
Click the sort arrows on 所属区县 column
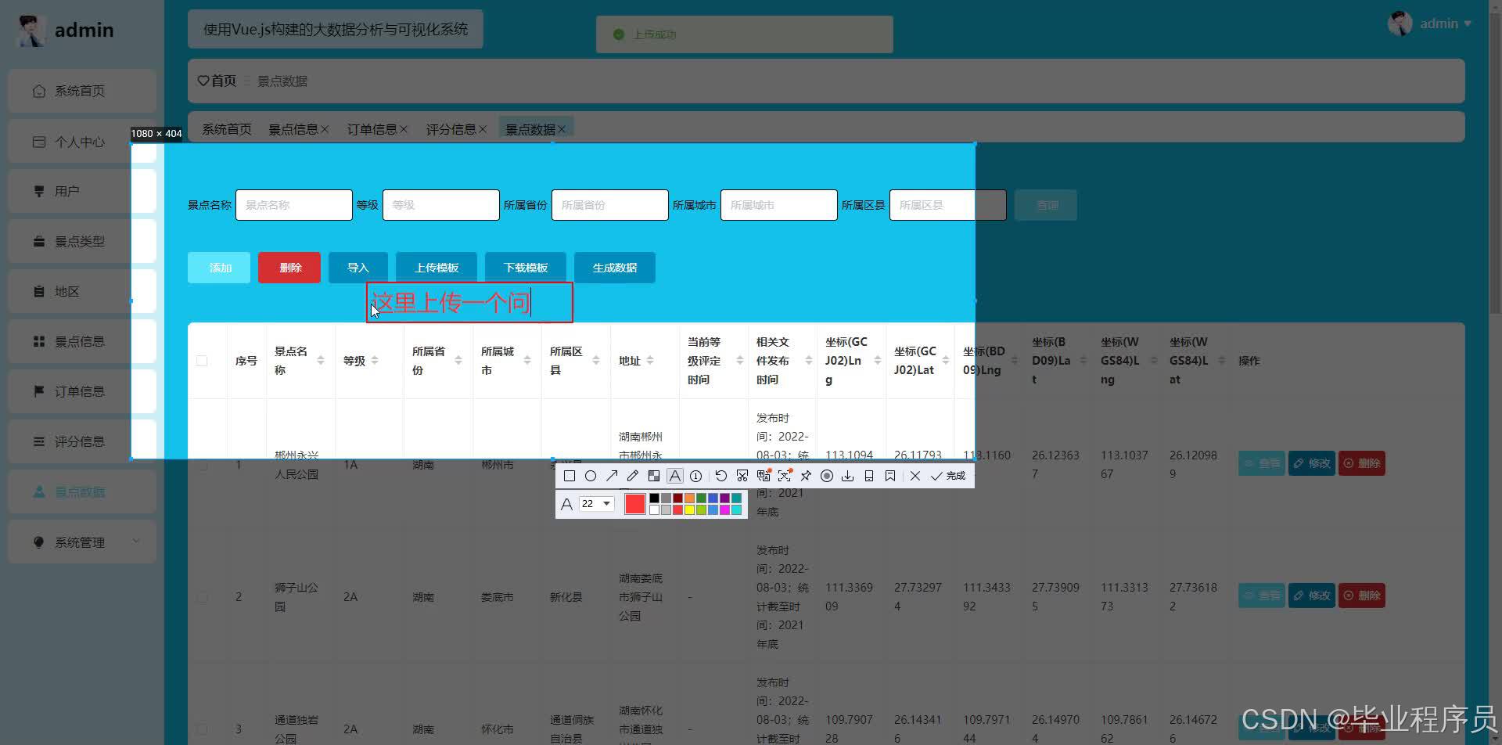[596, 361]
